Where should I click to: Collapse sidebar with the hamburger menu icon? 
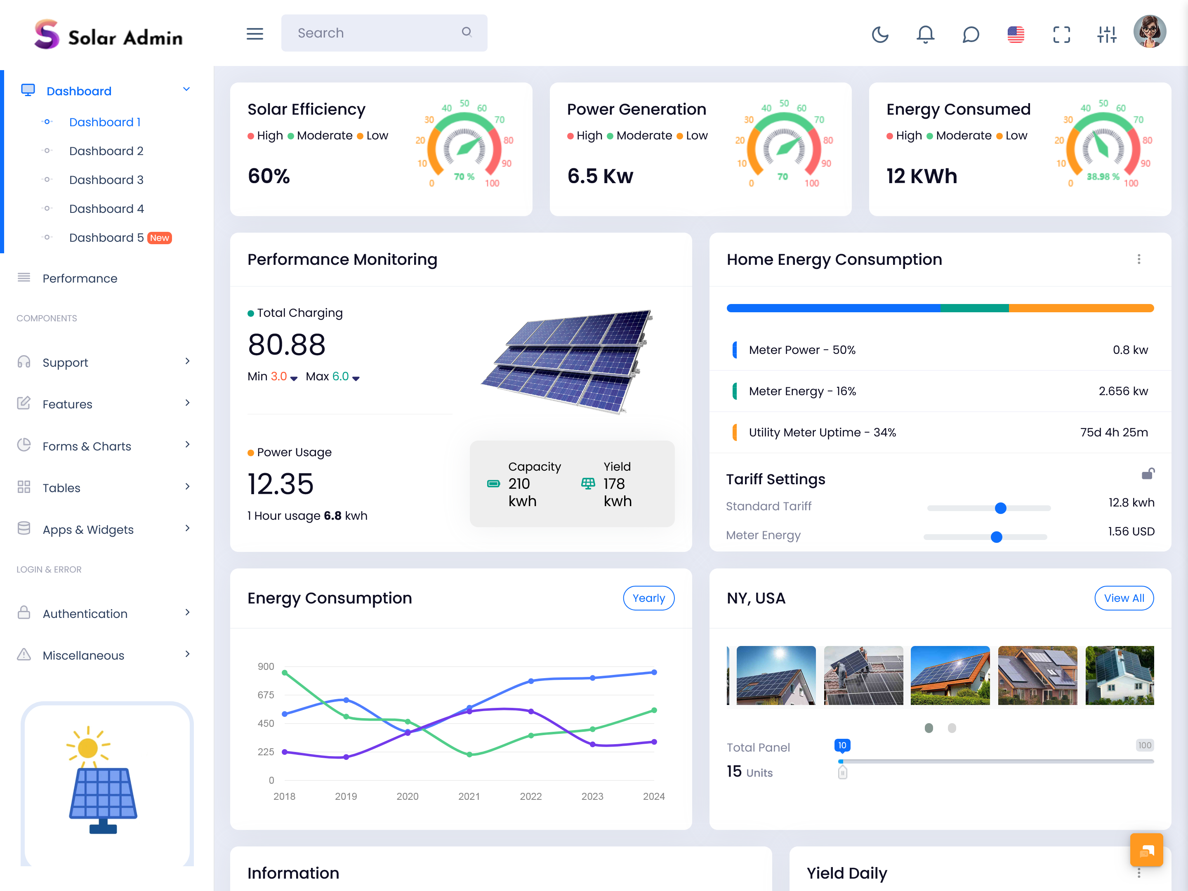coord(255,34)
